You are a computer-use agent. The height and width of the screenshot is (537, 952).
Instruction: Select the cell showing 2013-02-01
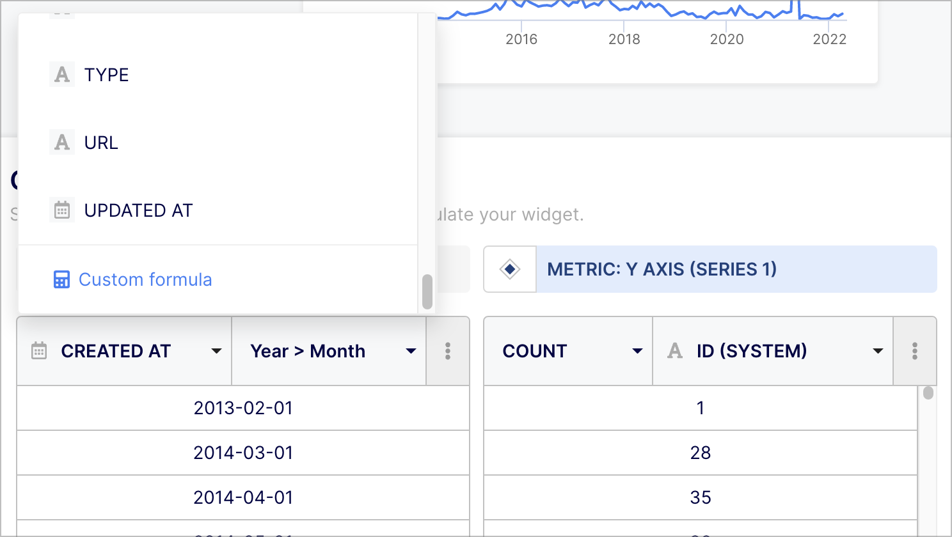[243, 407]
